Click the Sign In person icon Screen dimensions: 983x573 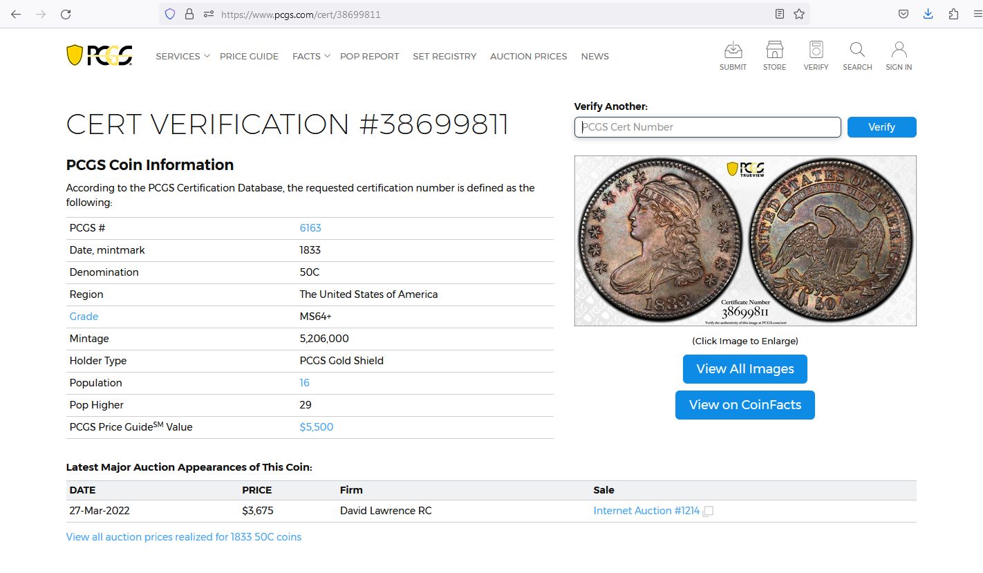tap(899, 56)
